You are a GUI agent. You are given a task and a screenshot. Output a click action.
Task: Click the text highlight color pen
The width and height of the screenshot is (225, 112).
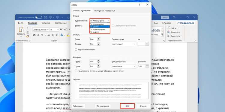pyautogui.click(x=68, y=35)
